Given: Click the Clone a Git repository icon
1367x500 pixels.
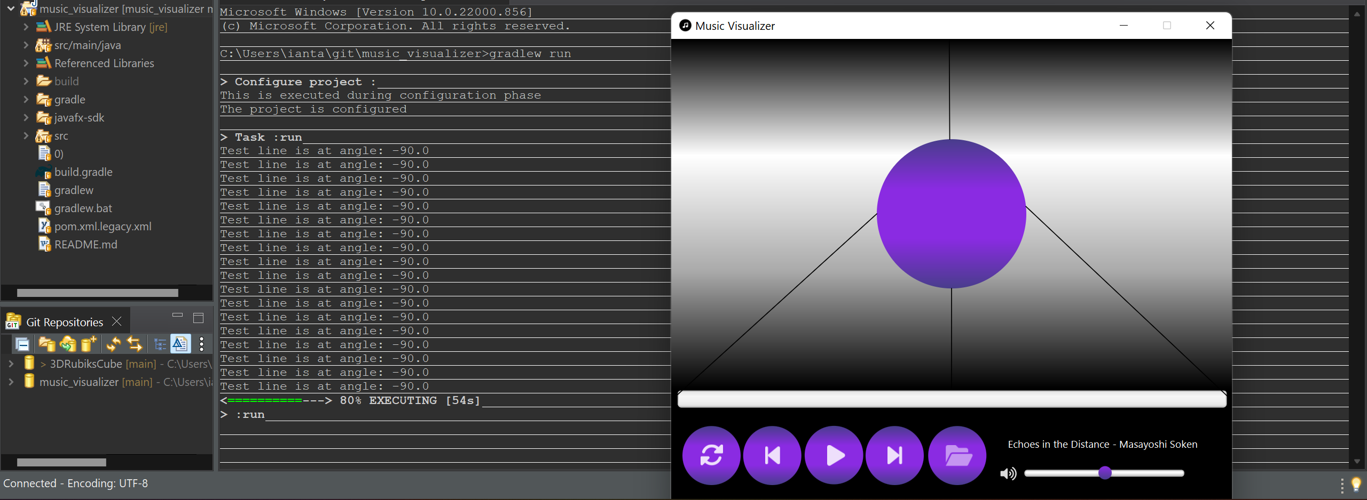Looking at the screenshot, I should (68, 344).
